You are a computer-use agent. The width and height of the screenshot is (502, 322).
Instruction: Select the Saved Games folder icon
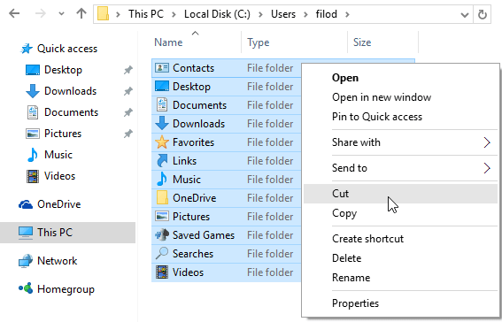[162, 235]
